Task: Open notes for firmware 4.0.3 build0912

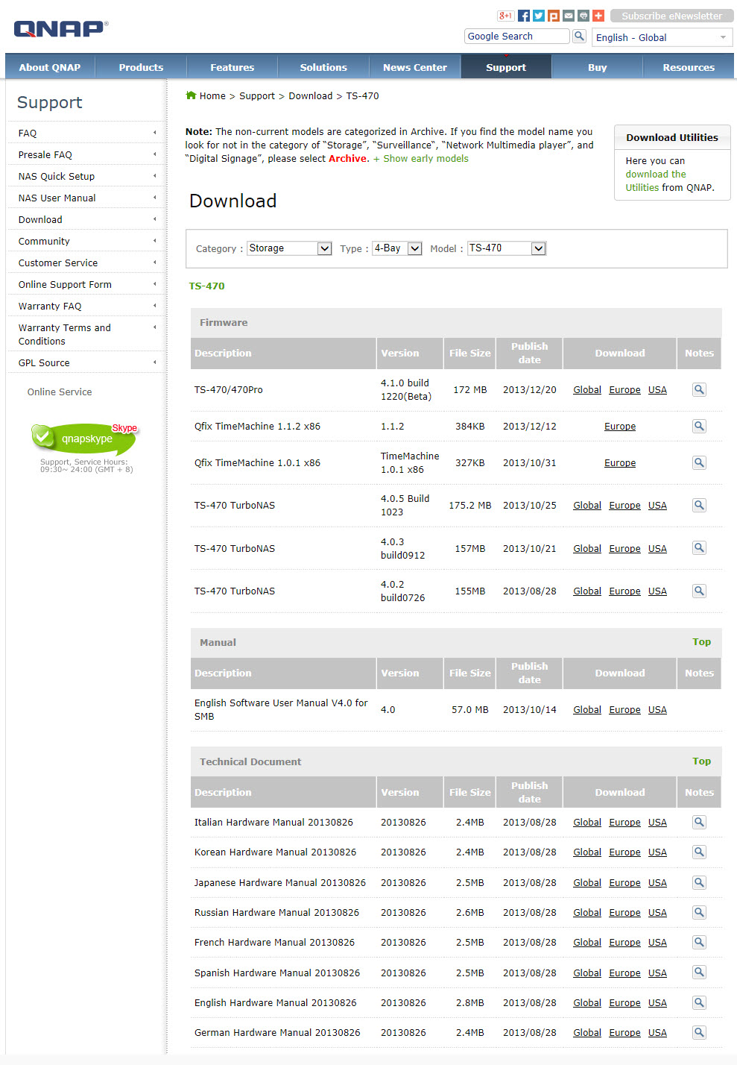Action: click(699, 547)
